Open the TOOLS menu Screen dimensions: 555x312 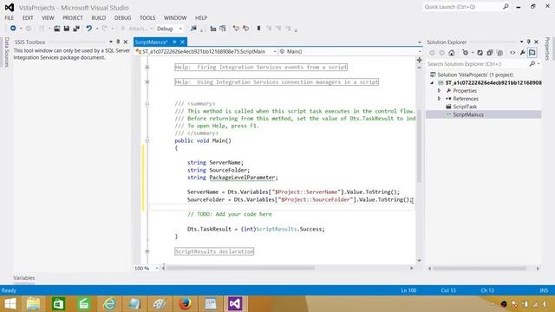click(147, 17)
